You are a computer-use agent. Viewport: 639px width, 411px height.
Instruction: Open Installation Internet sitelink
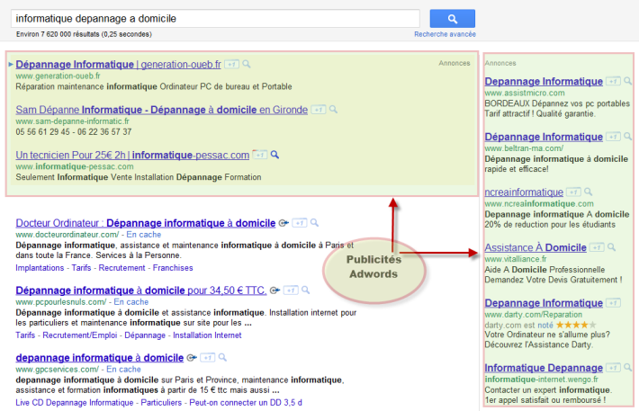point(207,335)
